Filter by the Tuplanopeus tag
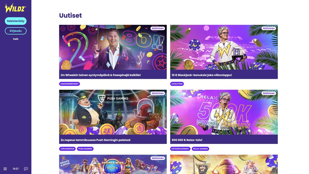Screen dimensions: 309x174 click(67, 149)
